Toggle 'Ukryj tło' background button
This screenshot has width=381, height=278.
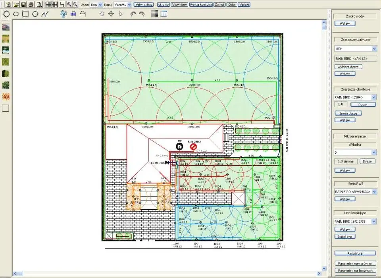click(163, 5)
